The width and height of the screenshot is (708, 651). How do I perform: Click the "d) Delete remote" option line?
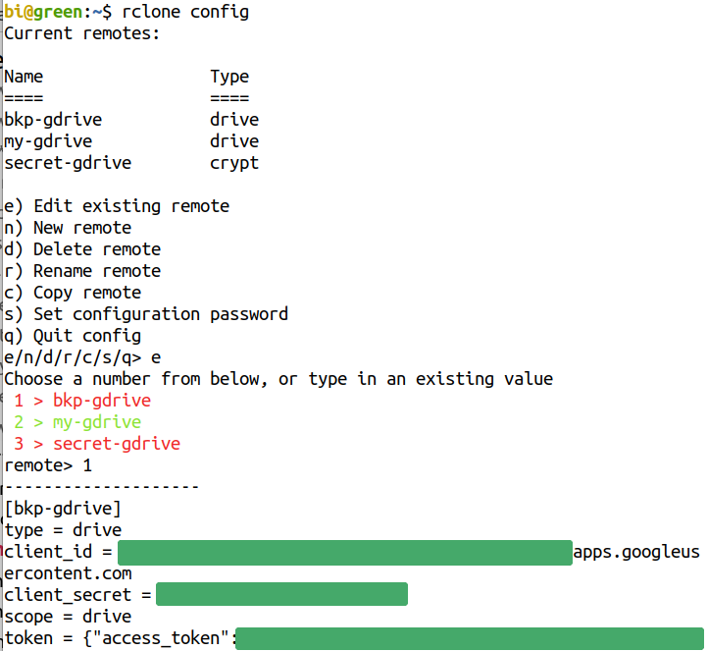pyautogui.click(x=82, y=249)
